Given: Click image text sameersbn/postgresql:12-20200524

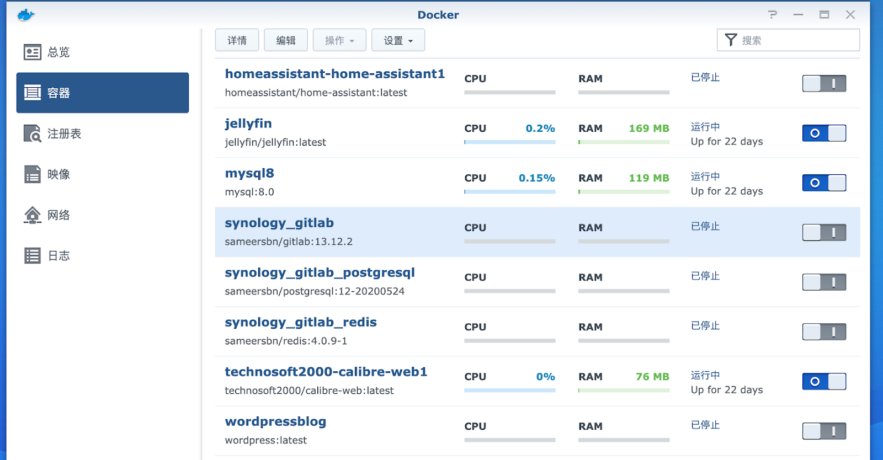Looking at the screenshot, I should click(x=315, y=291).
